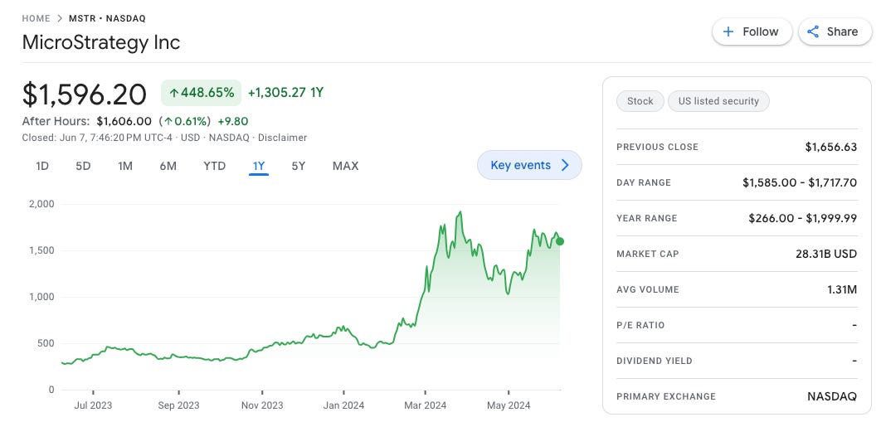Click year range value $266.00 - $1,999.99

point(803,218)
